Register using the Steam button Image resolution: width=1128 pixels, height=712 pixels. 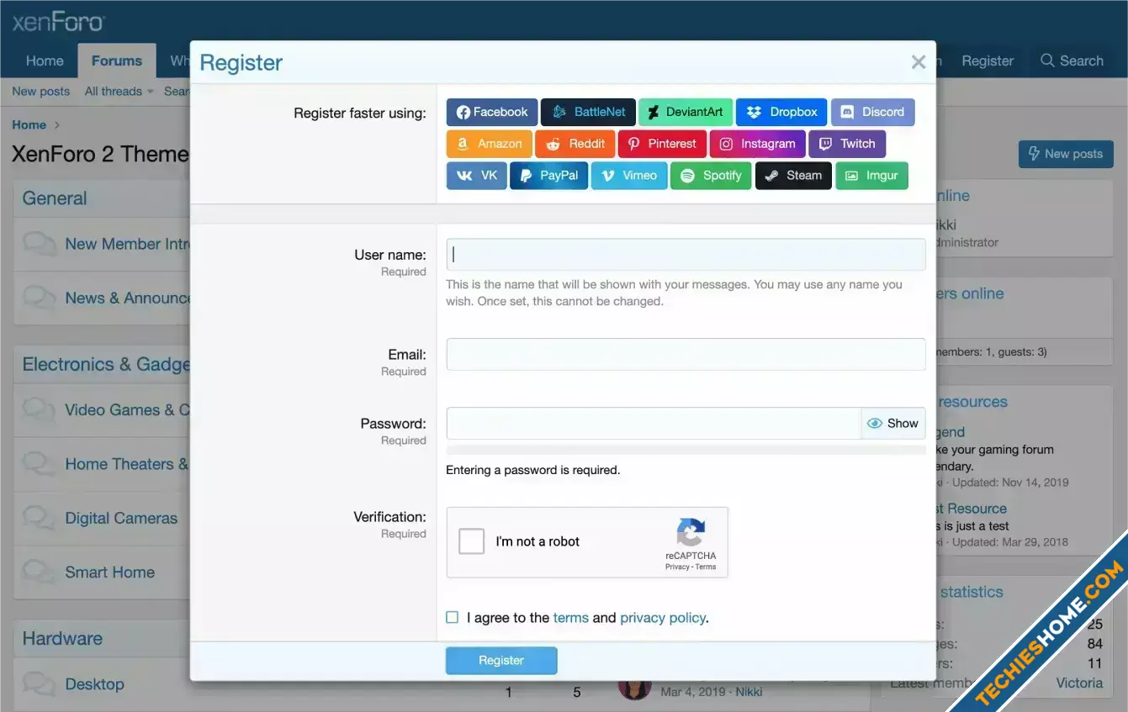point(793,176)
